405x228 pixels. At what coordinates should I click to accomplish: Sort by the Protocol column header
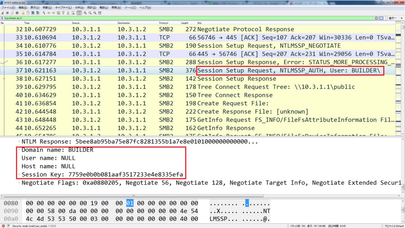point(163,23)
